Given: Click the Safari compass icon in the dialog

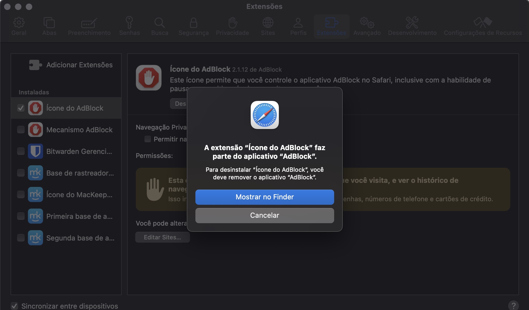Looking at the screenshot, I should (x=264, y=115).
